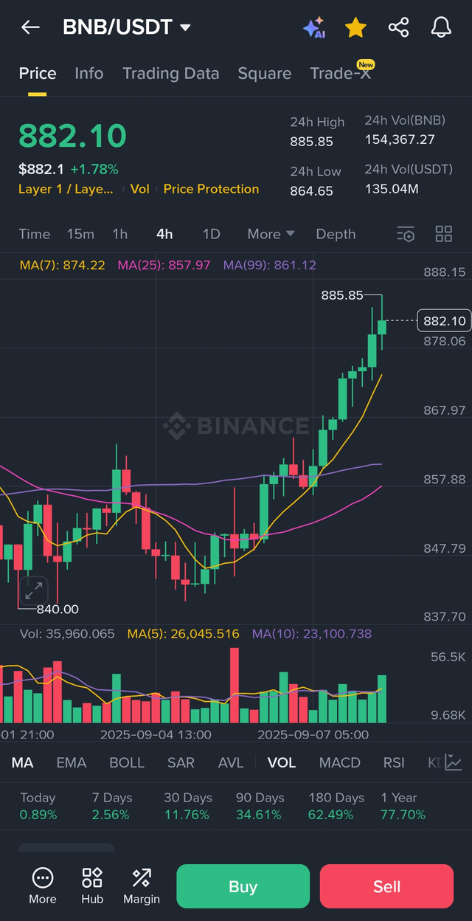Toggle the VOL sub-indicator

281,762
